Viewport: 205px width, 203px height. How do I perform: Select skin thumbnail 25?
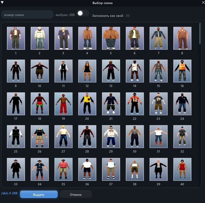[x=16, y=137]
